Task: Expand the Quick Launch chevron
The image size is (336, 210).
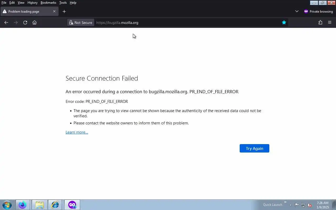Action: point(285,202)
